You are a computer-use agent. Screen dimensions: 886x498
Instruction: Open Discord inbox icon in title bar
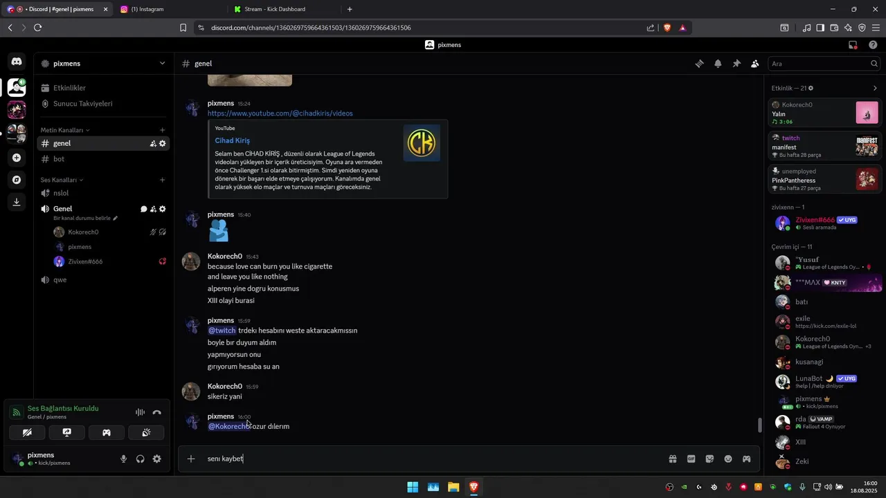853,45
